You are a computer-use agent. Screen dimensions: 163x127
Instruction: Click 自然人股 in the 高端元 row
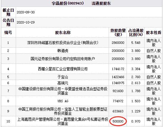tap(153, 83)
